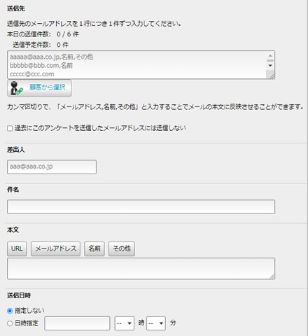Click the 送信先 section heading

tap(16, 8)
